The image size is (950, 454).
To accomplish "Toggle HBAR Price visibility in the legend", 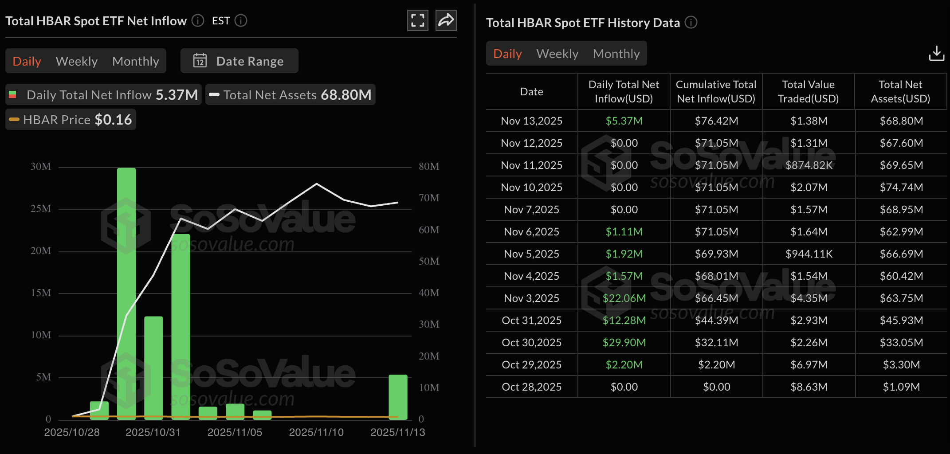I will tap(70, 119).
